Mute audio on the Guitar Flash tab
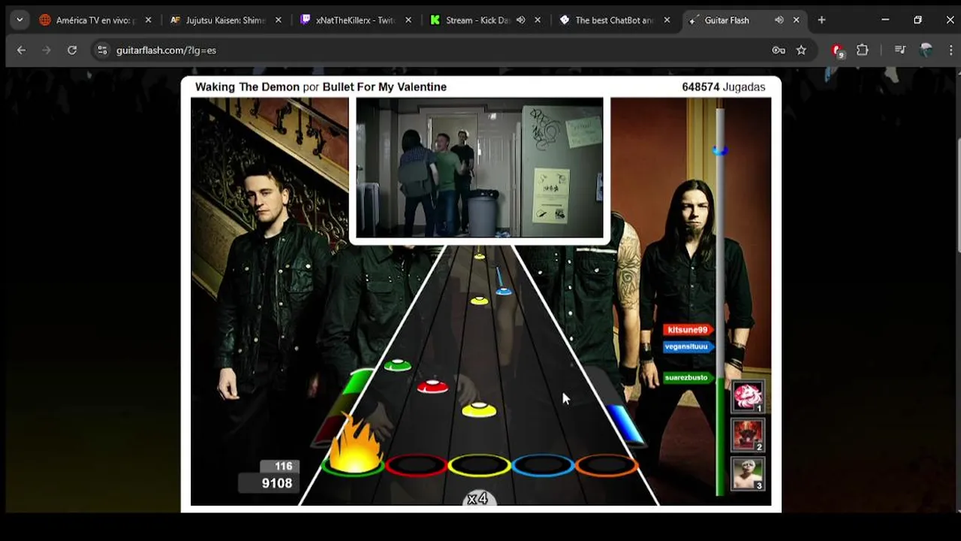 click(779, 20)
